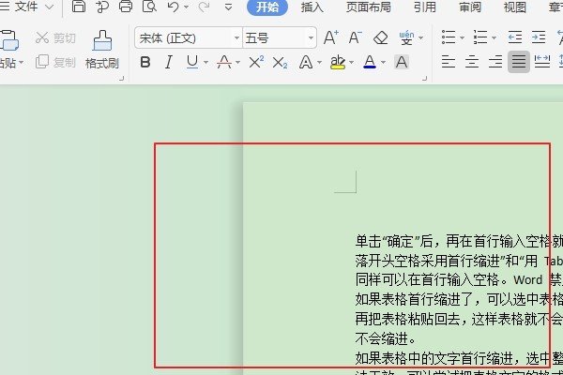
Task: Open the font group dialog launcher
Action: tap(425, 78)
